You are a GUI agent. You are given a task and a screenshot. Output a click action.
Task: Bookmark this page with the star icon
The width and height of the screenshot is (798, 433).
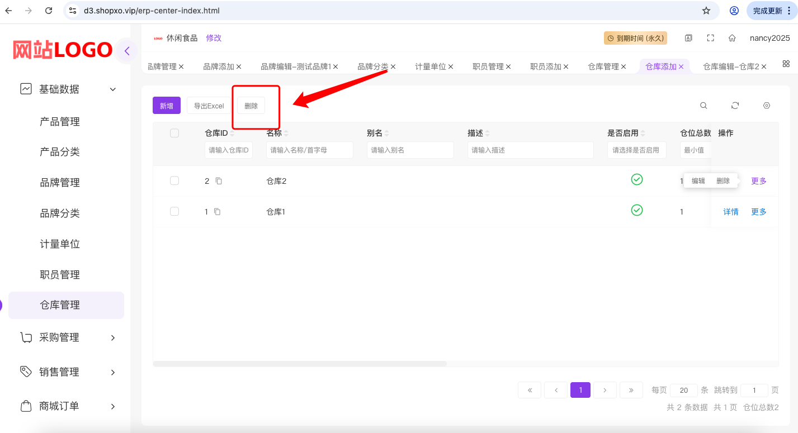pos(706,11)
